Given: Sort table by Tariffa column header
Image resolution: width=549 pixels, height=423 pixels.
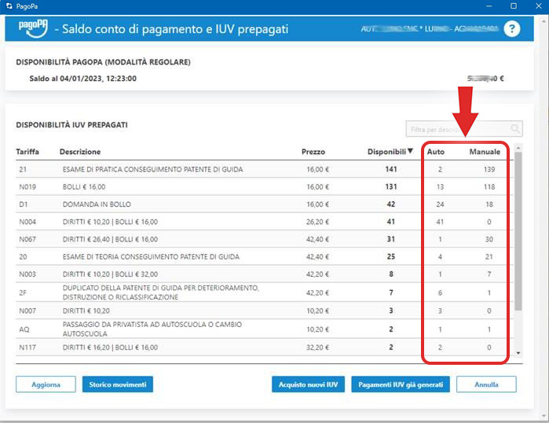Looking at the screenshot, I should (27, 152).
